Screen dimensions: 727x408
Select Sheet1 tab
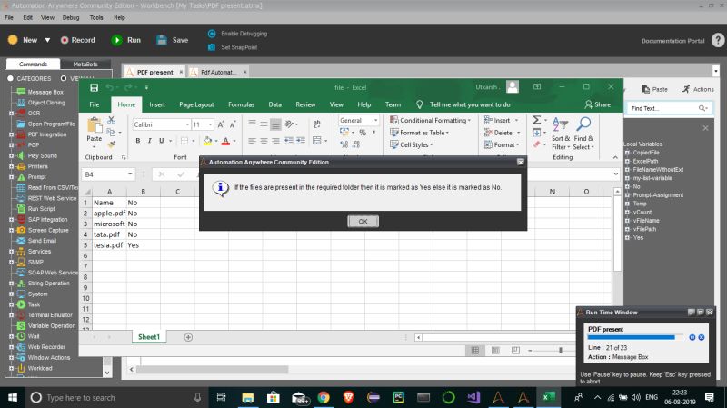pos(148,337)
